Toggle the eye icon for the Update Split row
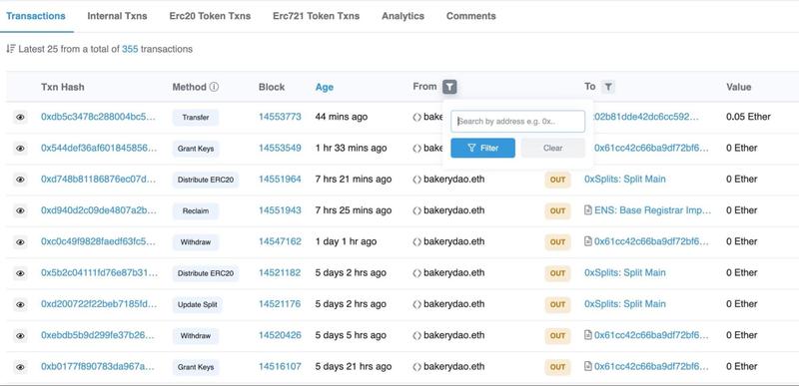 point(20,304)
